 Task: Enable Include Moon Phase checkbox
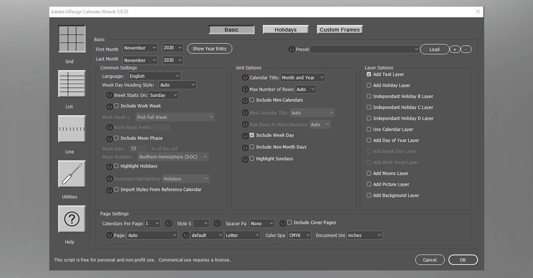(x=116, y=138)
